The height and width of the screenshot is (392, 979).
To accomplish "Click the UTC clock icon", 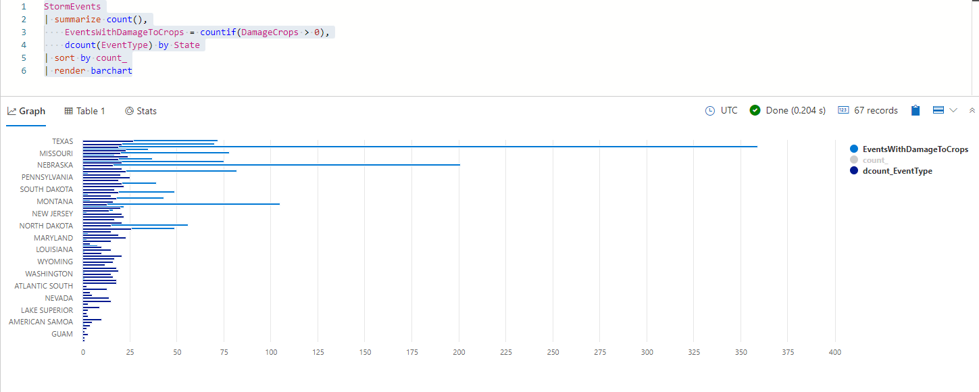I will pyautogui.click(x=710, y=111).
